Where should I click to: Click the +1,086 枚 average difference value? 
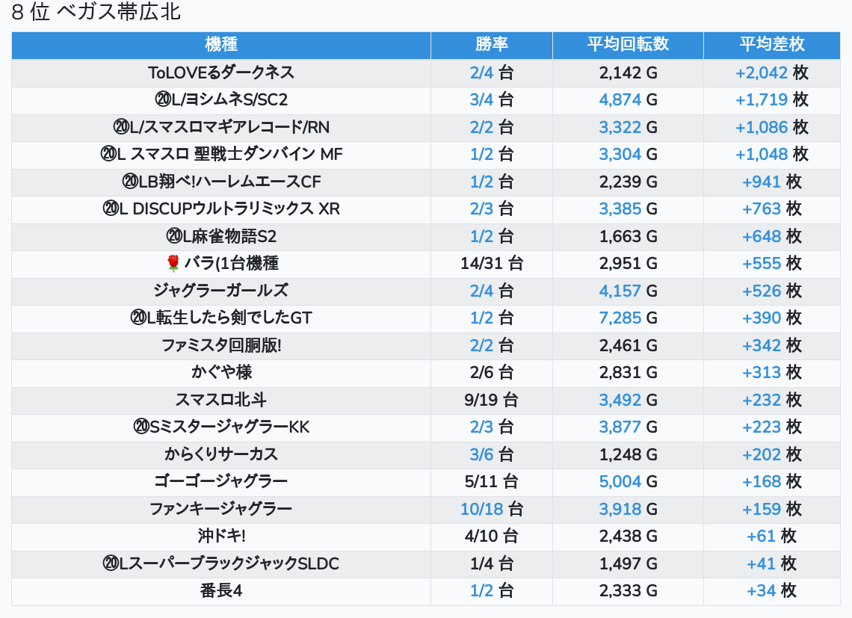(771, 127)
